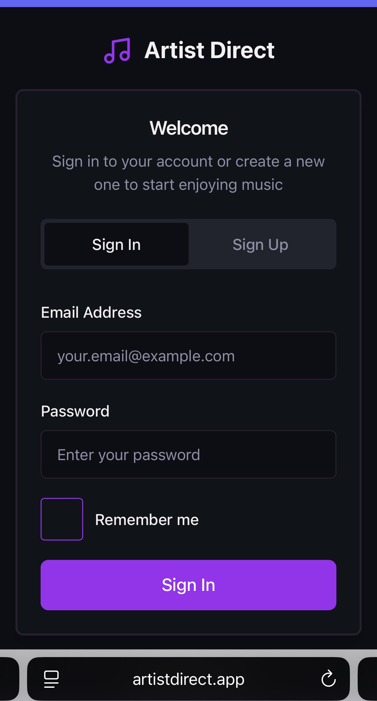
Task: Enable the Remember me checkbox
Action: point(62,519)
